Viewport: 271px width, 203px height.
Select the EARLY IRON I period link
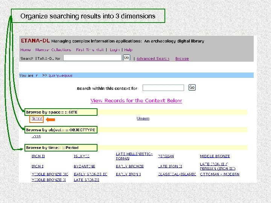coord(128,174)
